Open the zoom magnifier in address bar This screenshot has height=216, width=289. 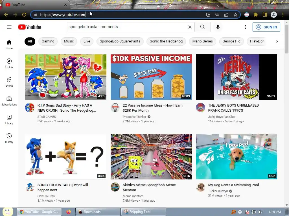(217, 15)
